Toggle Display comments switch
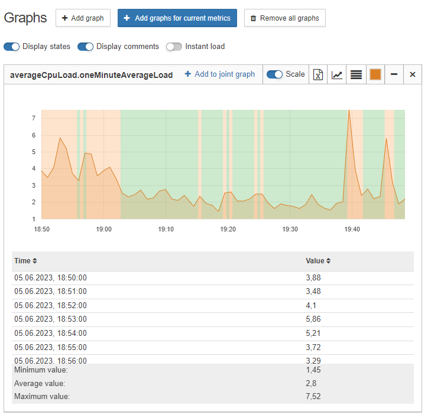This screenshot has width=431, height=415. [x=86, y=47]
